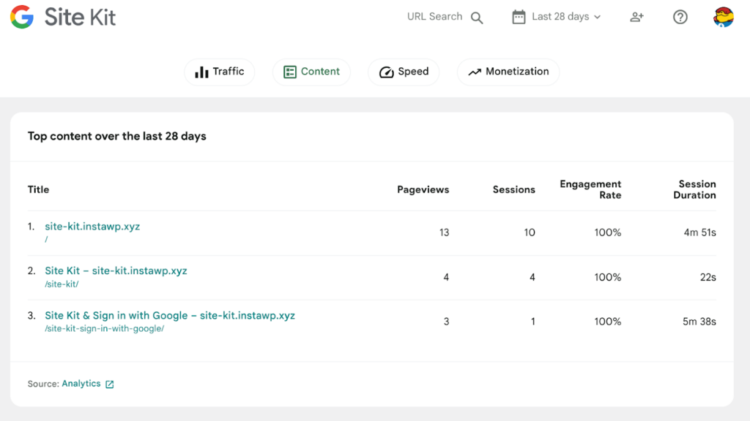Open Site Kit & Sign in with Google link
The width and height of the screenshot is (750, 421).
170,316
